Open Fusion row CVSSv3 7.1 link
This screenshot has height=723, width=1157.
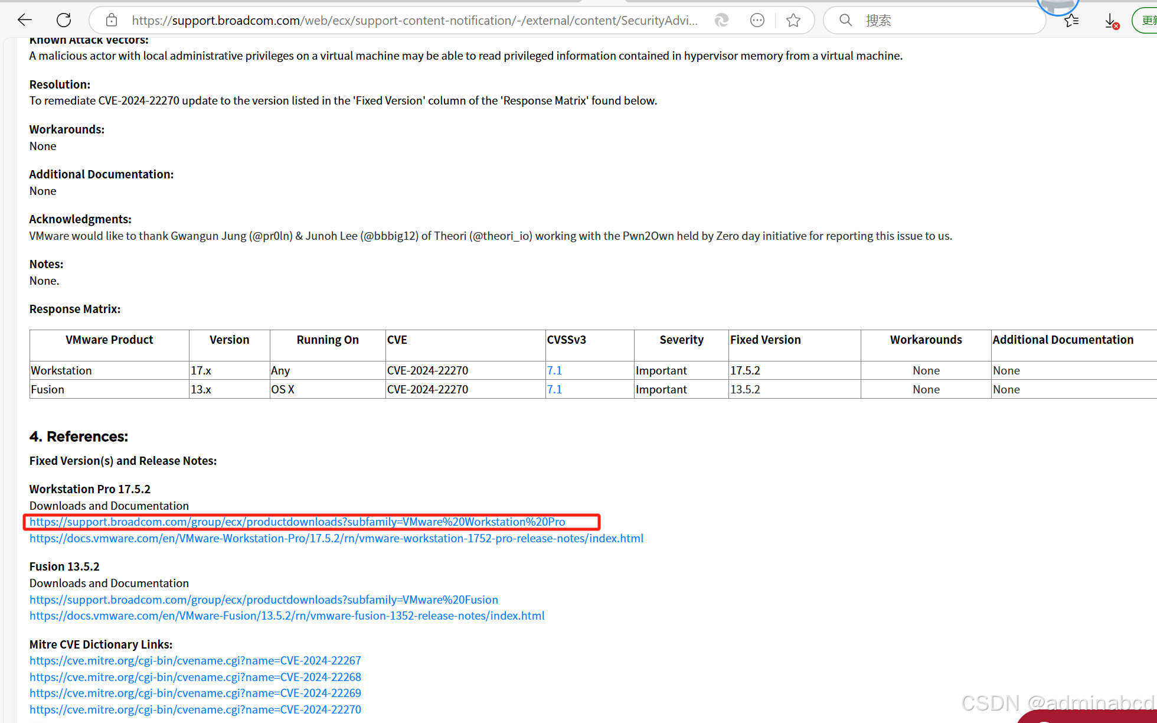point(554,389)
